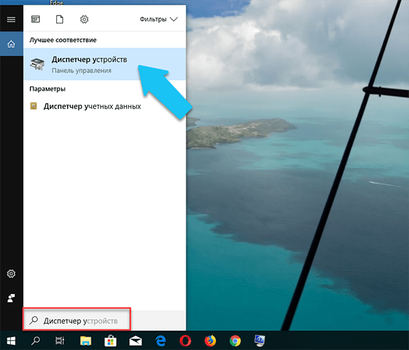Expand the Фильтры dropdown
The image size is (409, 350).
(x=159, y=19)
